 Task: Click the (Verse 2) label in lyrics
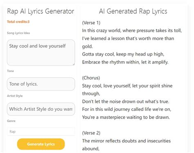point(91,133)
